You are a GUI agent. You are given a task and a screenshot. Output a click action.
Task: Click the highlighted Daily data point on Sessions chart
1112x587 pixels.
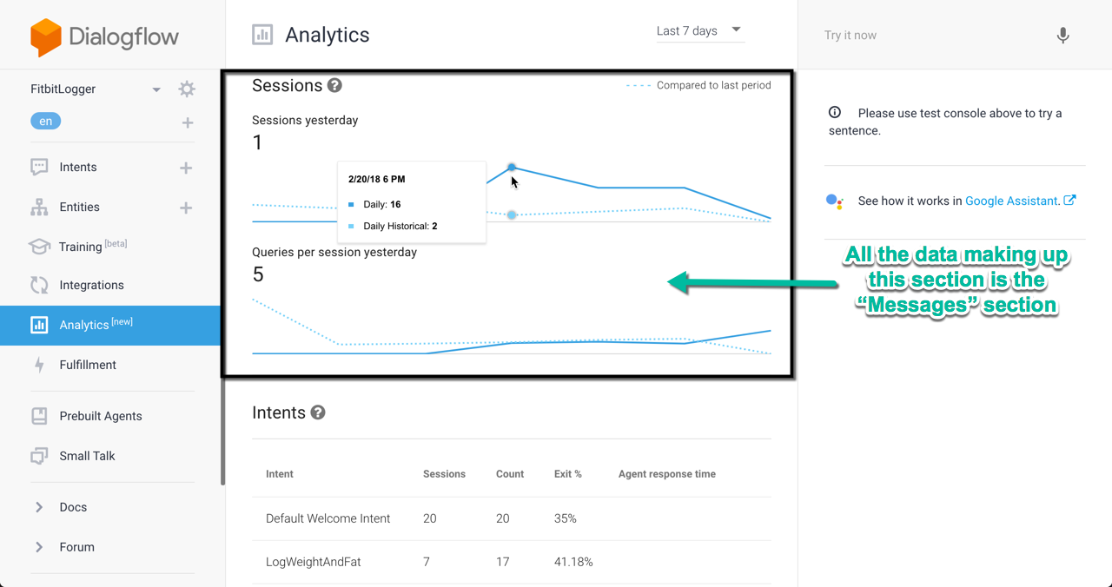[x=512, y=167]
